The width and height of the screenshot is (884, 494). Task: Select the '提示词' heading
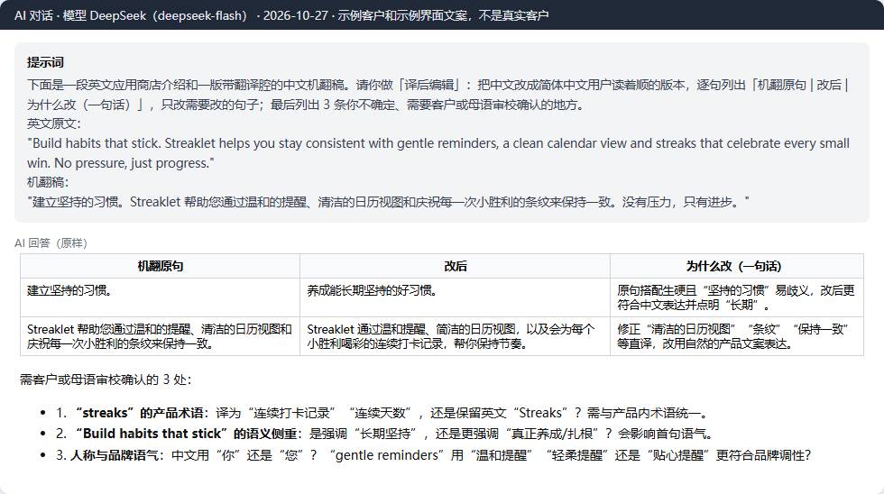[x=45, y=62]
